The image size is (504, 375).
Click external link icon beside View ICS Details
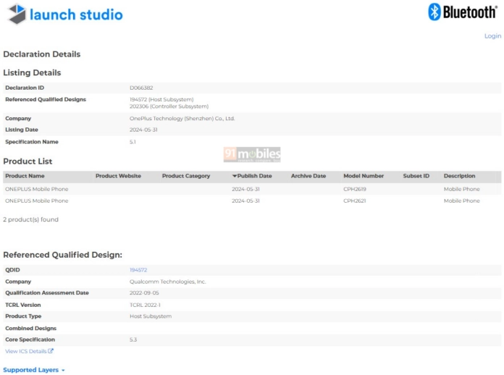tap(51, 351)
